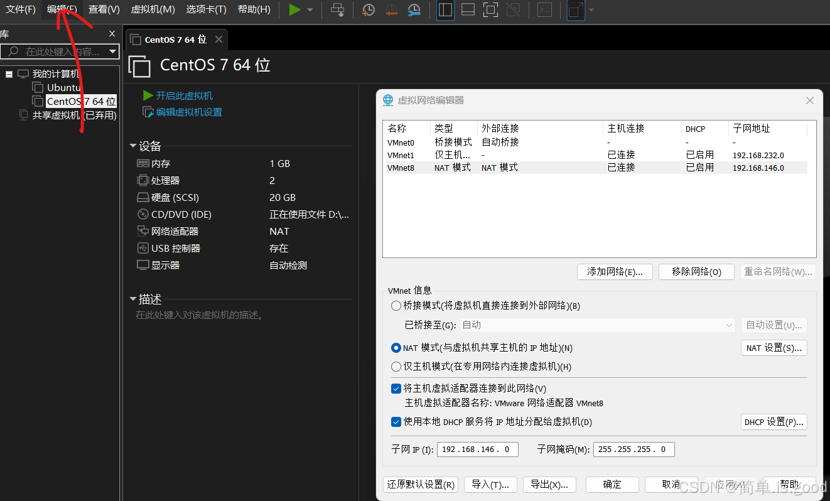This screenshot has height=501, width=830.
Task: Click the stretch guest display icon
Action: [576, 10]
